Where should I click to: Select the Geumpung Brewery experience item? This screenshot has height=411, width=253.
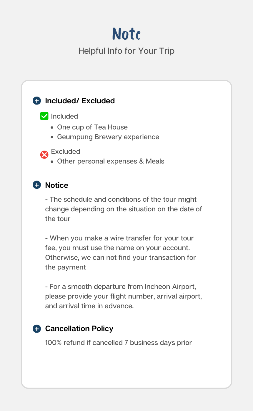[108, 137]
